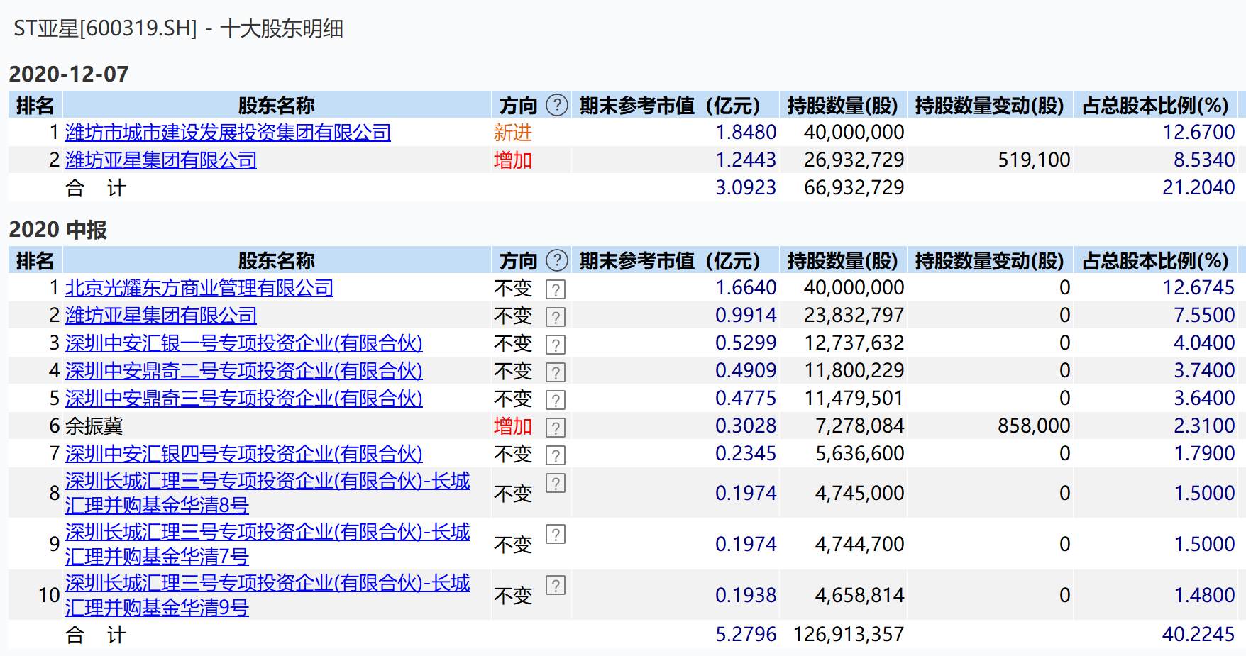The width and height of the screenshot is (1246, 656).
Task: Click the 新进 direction cell
Action: 513,133
